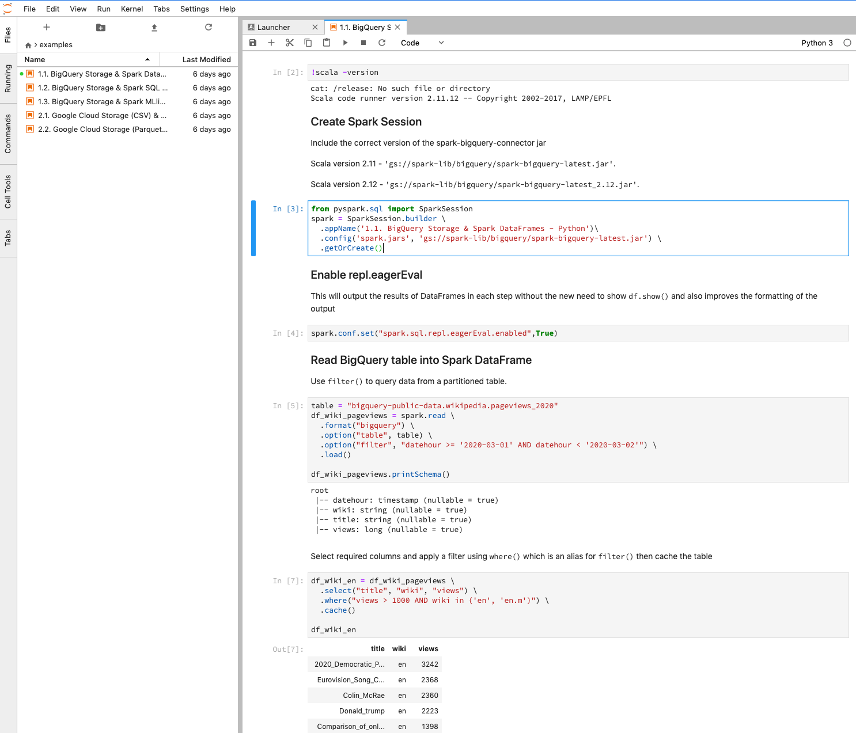Paste cell from clipboard
Viewport: 856px width, 733px height.
[327, 43]
